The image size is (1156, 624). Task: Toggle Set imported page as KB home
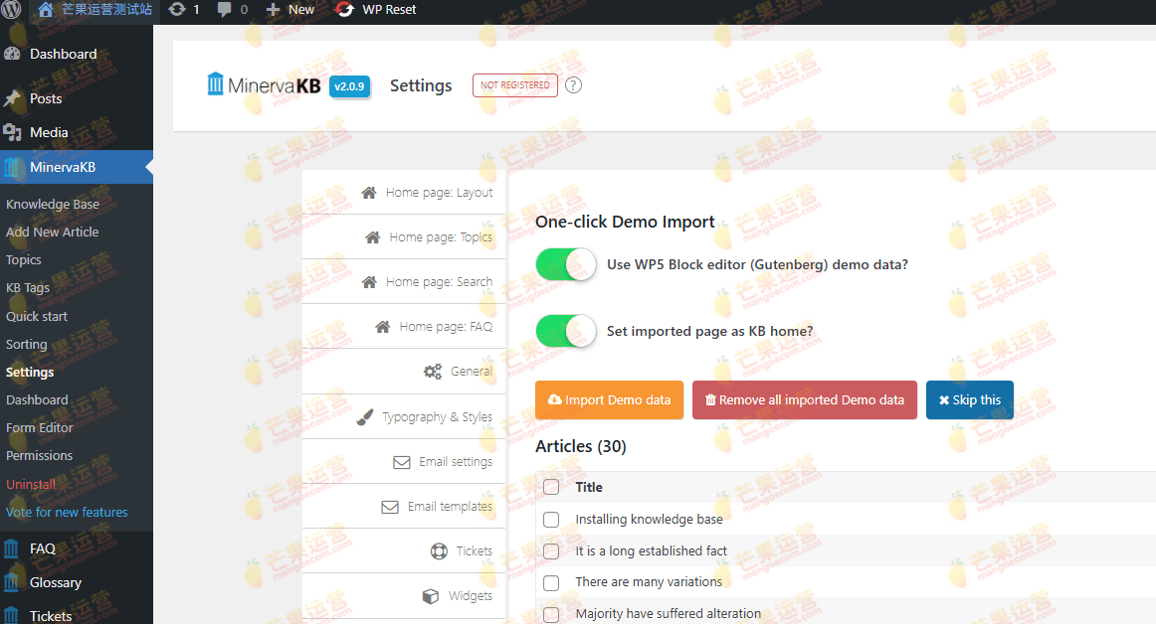[565, 331]
